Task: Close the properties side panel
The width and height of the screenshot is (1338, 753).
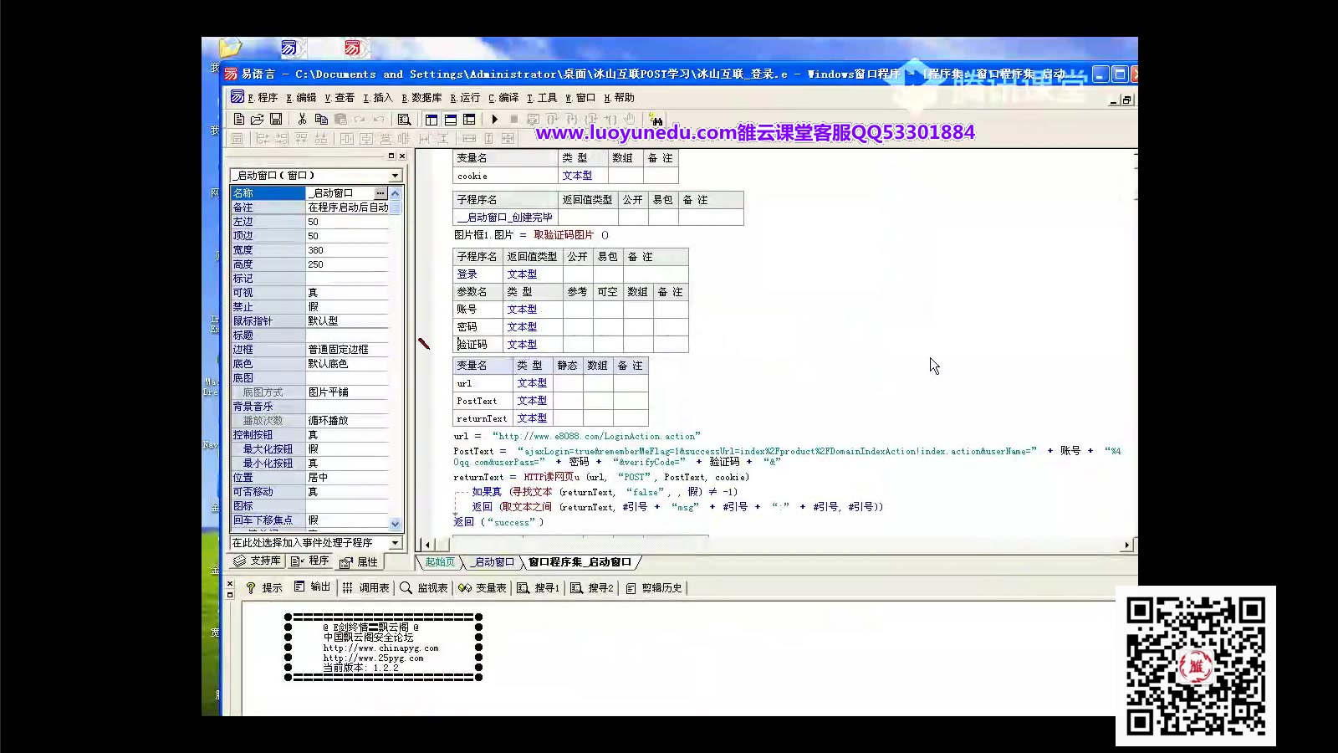Action: pyautogui.click(x=402, y=156)
